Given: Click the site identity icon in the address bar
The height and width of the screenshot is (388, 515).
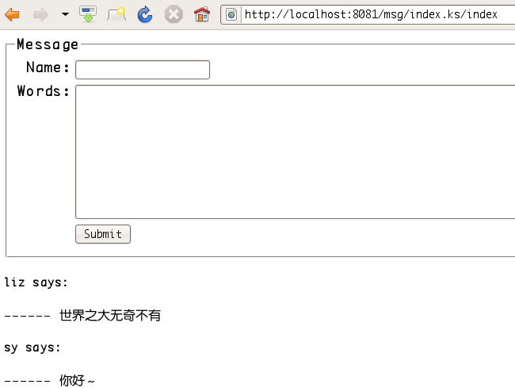Looking at the screenshot, I should coord(231,14).
